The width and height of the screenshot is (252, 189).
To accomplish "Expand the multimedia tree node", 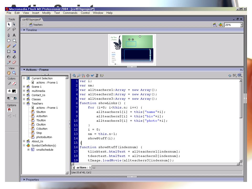I will click(x=24, y=91).
